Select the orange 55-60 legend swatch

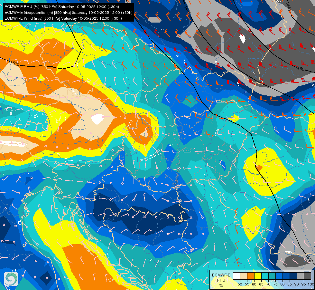click(x=251, y=276)
